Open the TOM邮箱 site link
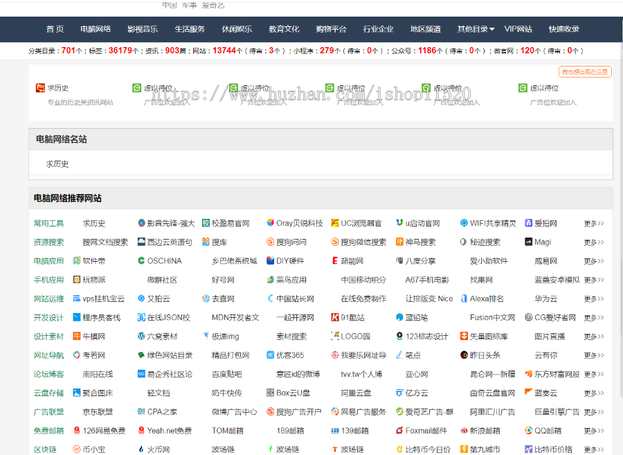Viewport: 623px width, 455px height. [x=228, y=431]
